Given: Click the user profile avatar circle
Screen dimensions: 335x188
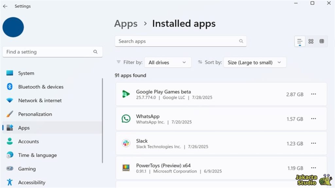Looking at the screenshot, I should point(13,27).
